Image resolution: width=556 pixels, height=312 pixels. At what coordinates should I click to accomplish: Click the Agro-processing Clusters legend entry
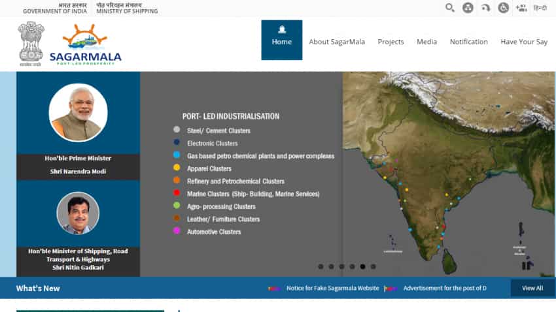coord(221,206)
